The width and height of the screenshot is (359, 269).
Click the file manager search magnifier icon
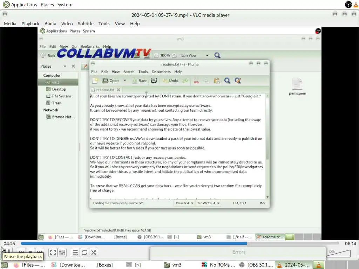click(x=217, y=55)
